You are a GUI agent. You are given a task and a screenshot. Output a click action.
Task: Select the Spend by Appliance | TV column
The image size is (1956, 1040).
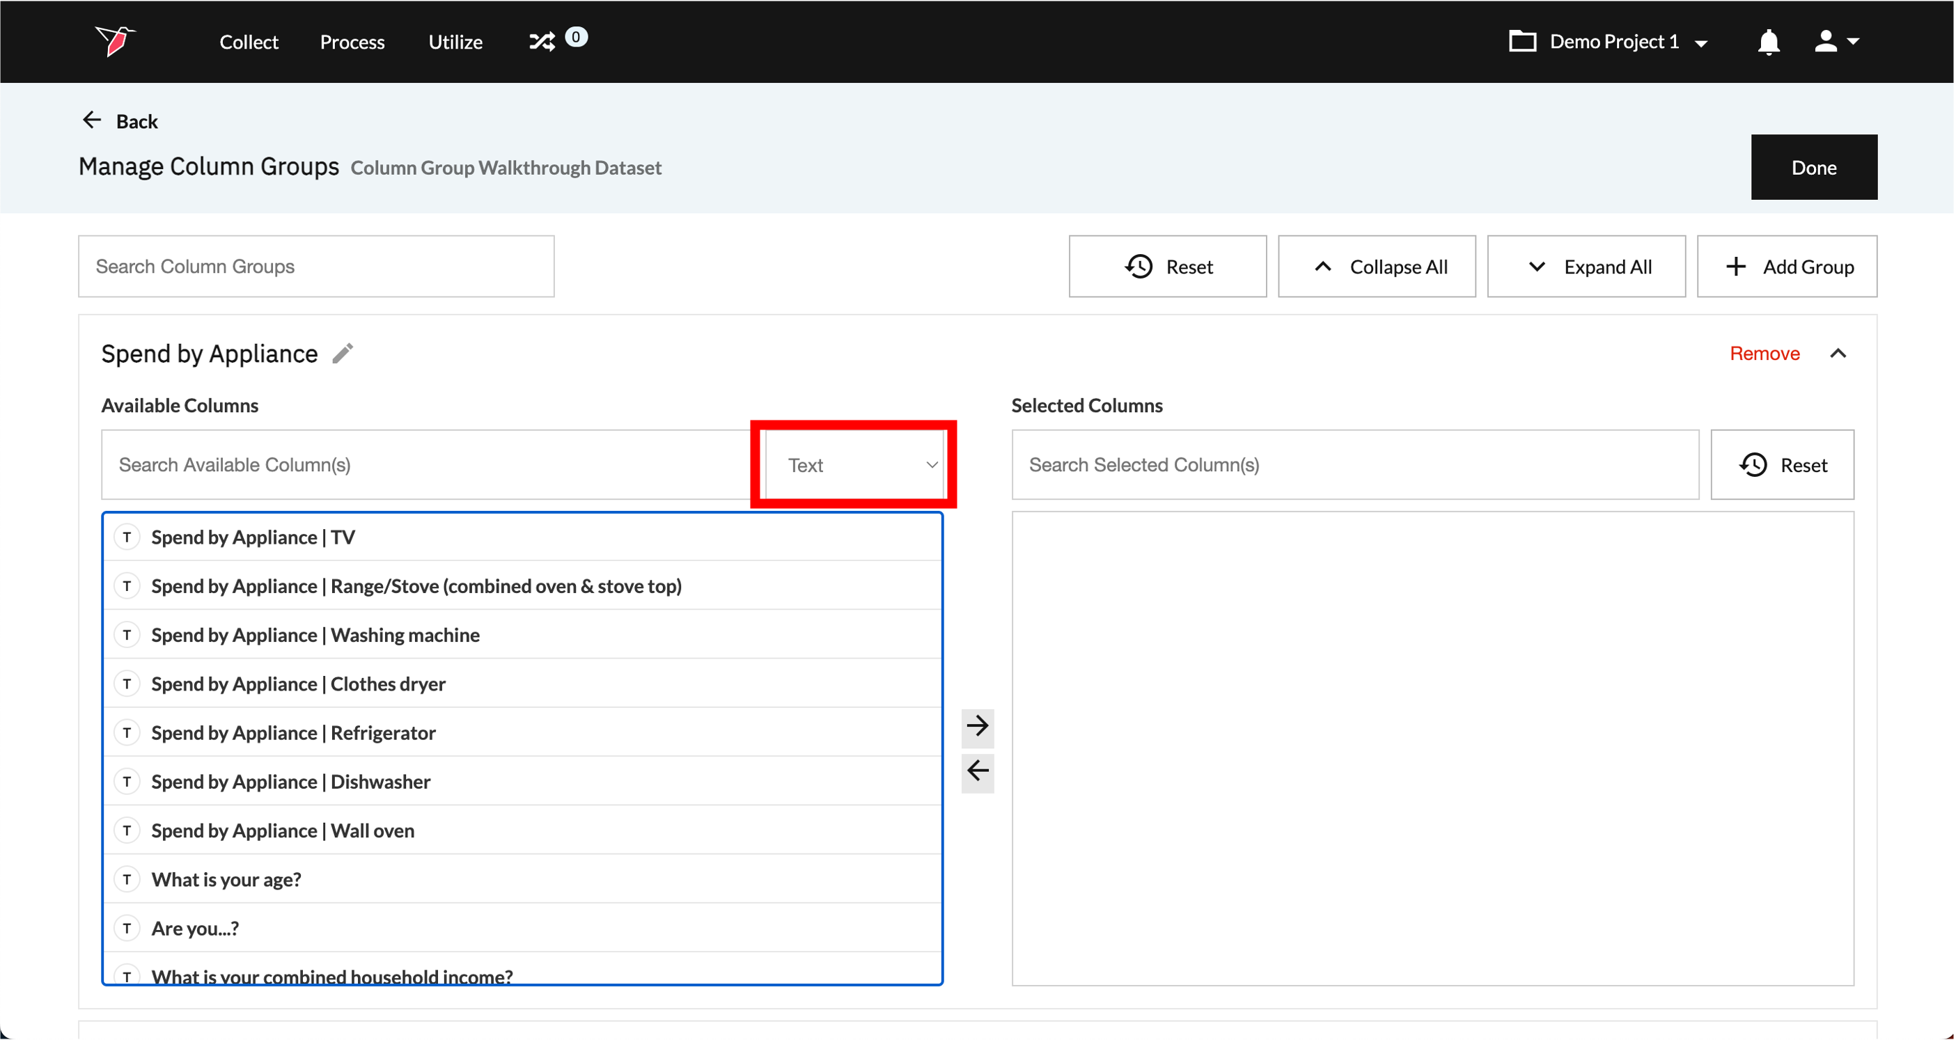253,537
